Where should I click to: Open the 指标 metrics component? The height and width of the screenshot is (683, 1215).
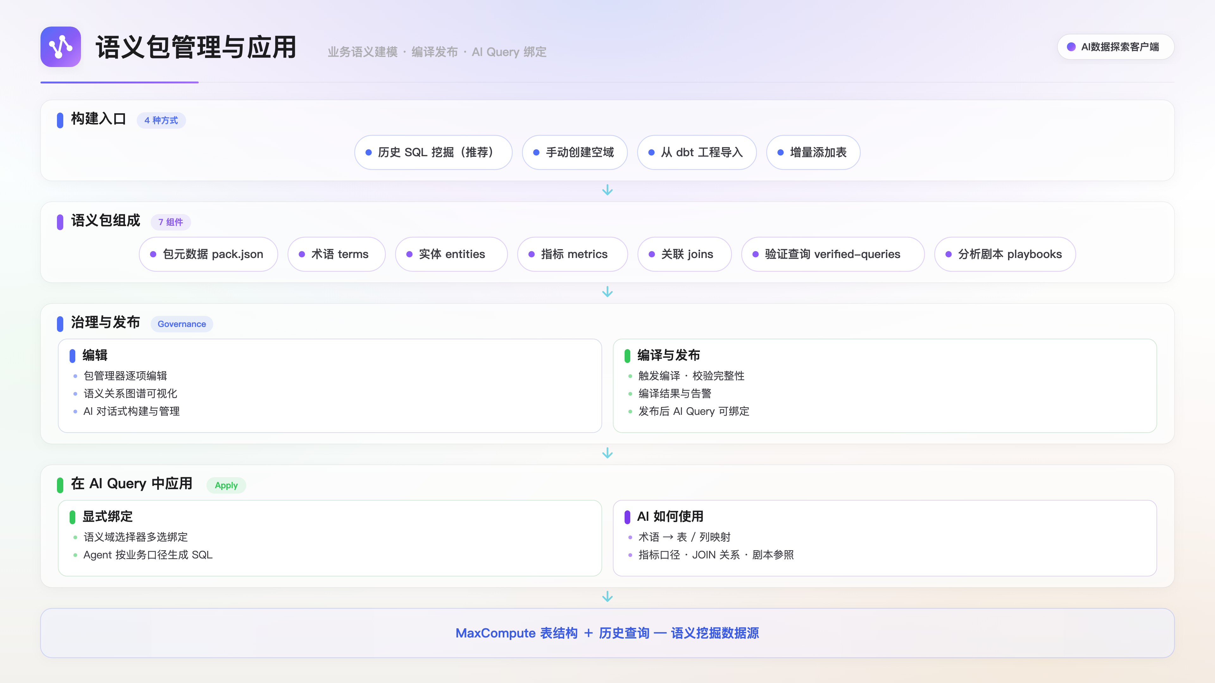pyautogui.click(x=573, y=254)
